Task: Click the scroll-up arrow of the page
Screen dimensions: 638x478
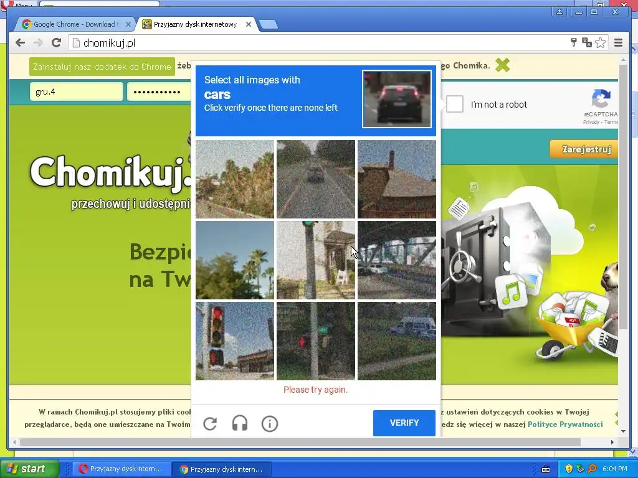Action: pos(623,60)
